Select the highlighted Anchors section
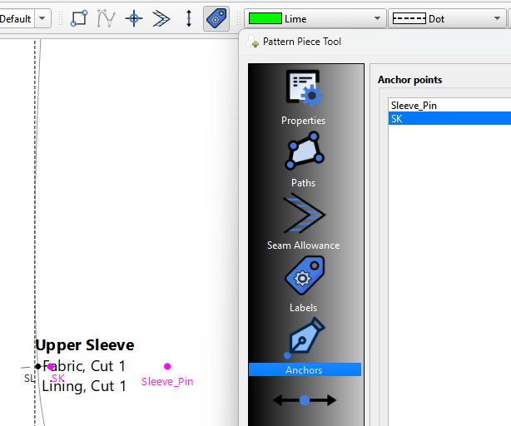This screenshot has width=511, height=426. [x=304, y=369]
